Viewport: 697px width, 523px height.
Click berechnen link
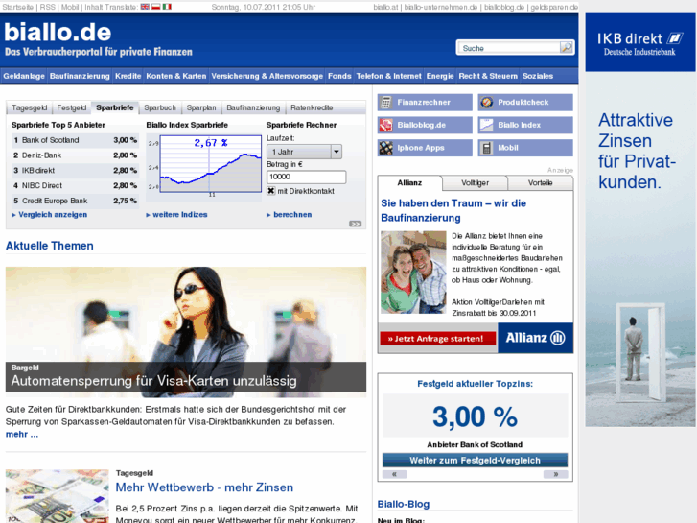pyautogui.click(x=292, y=215)
